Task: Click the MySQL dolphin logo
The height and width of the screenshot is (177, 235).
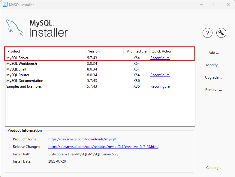Action: pyautogui.click(x=15, y=28)
